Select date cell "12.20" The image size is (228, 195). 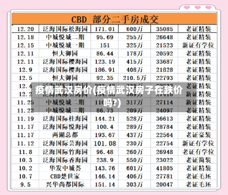point(26,29)
